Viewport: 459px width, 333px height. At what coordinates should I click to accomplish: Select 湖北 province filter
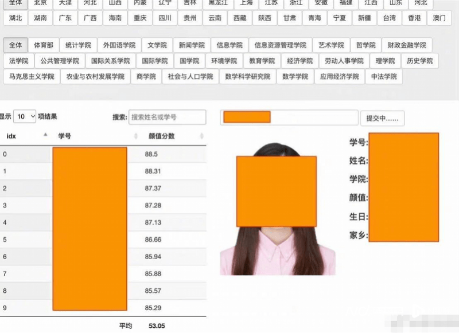15,18
